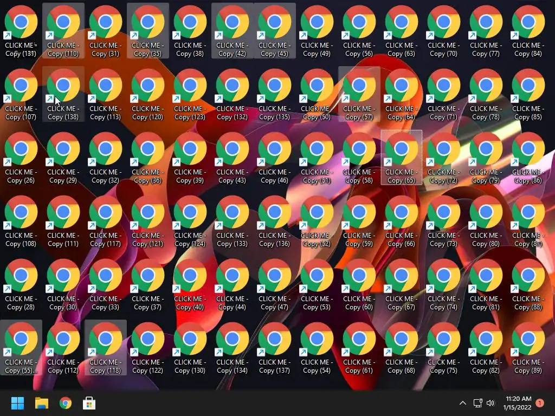Launch Google Chrome from the taskbar
Screen dimensions: 555x416
point(66,403)
